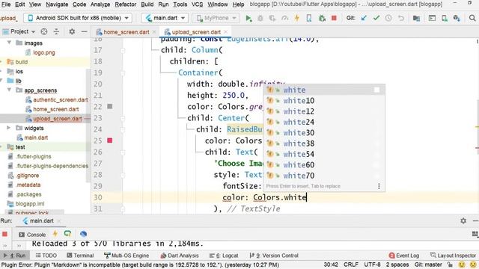Open DevTools icon in Run panel
The image size is (479, 269).
click(83, 234)
